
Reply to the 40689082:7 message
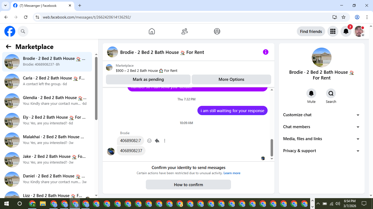[x=157, y=141]
